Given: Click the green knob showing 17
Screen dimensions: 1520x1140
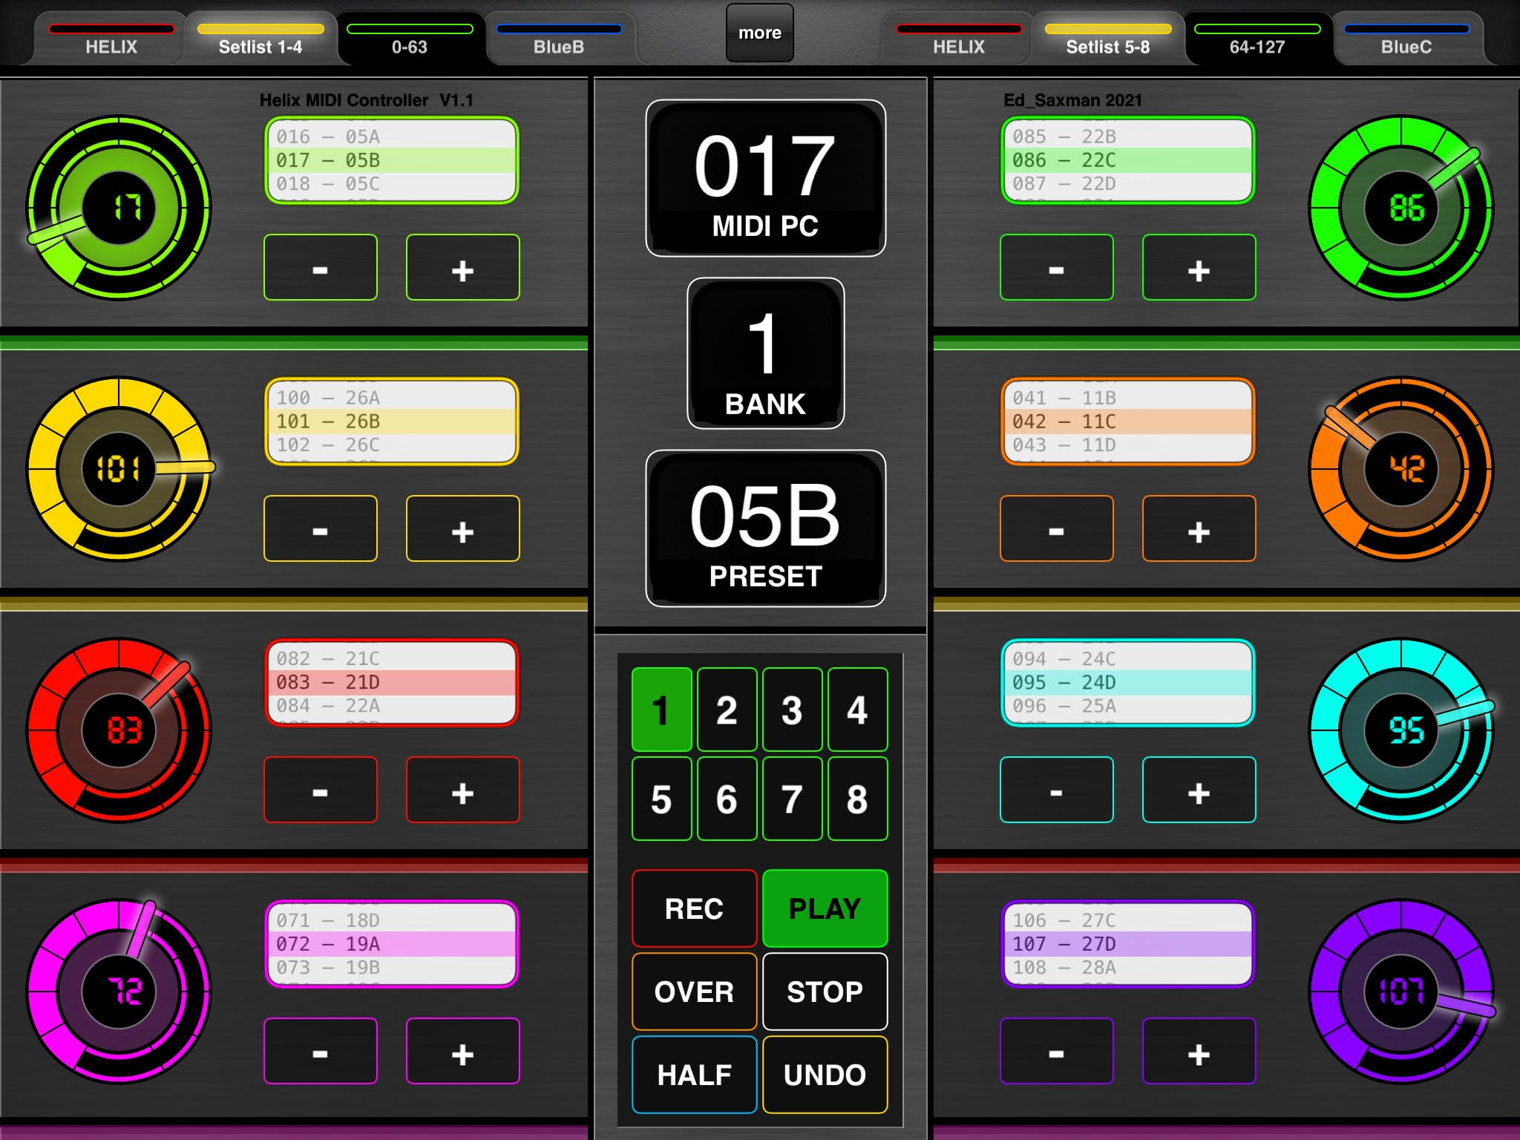Looking at the screenshot, I should coord(119,208).
